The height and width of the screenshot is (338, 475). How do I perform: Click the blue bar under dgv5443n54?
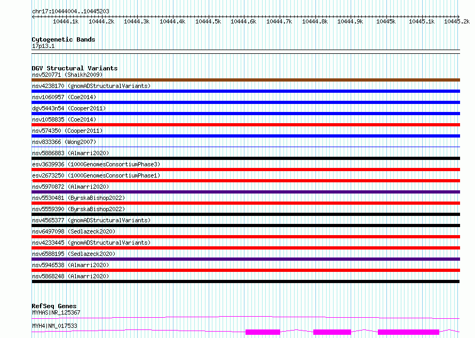pyautogui.click(x=246, y=114)
